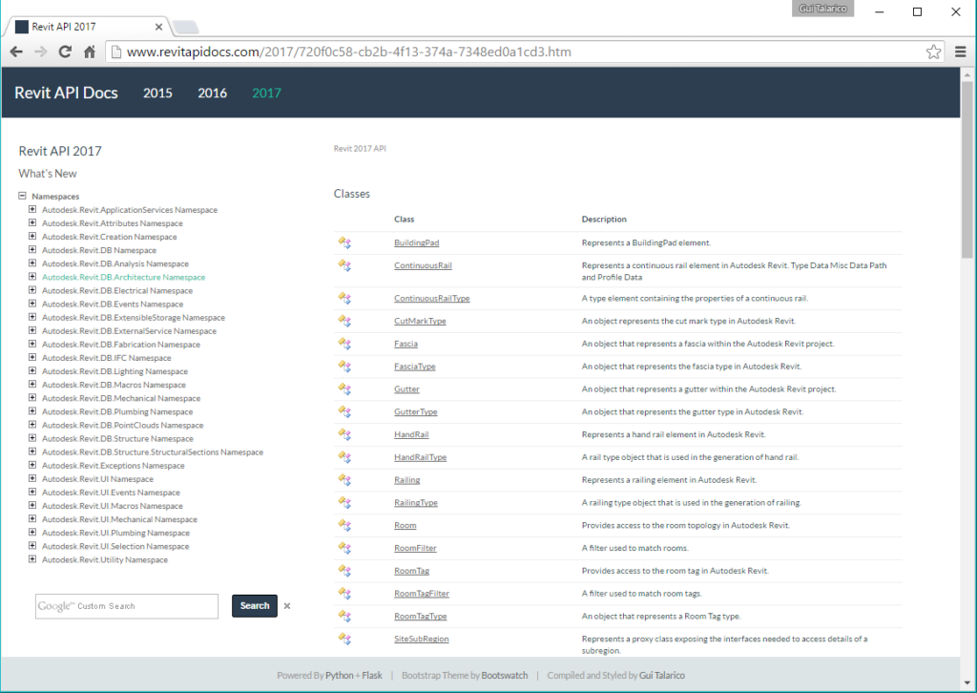Open the Gui Talarico footer link

[x=662, y=675]
